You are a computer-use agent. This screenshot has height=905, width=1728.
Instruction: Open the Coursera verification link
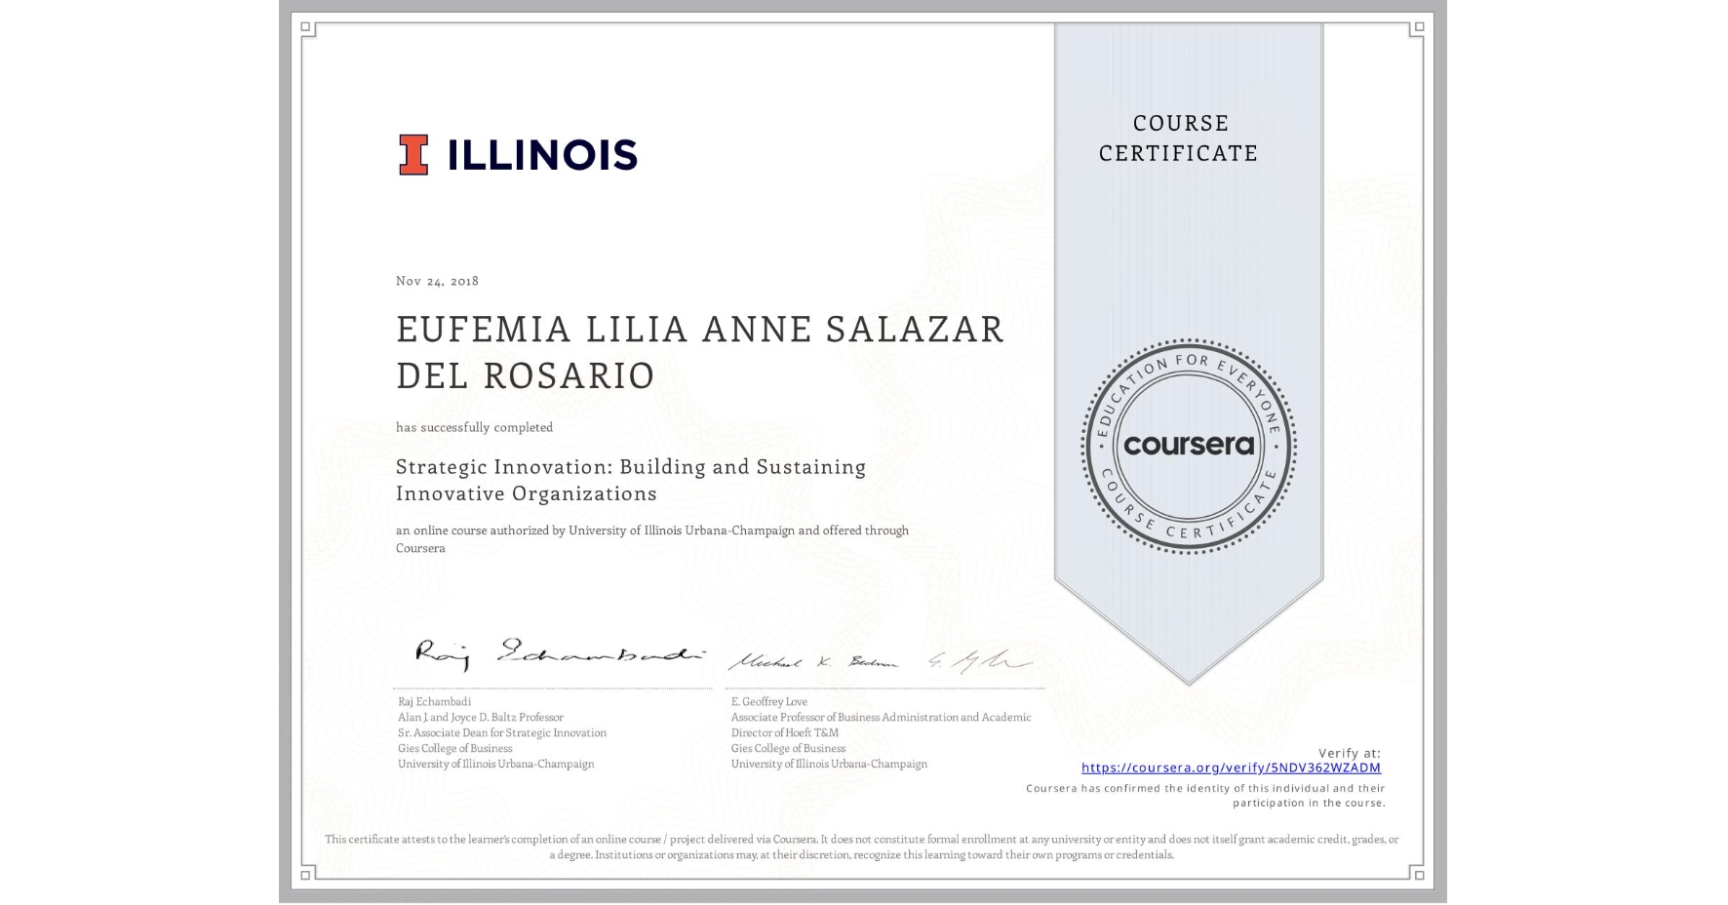[1231, 767]
